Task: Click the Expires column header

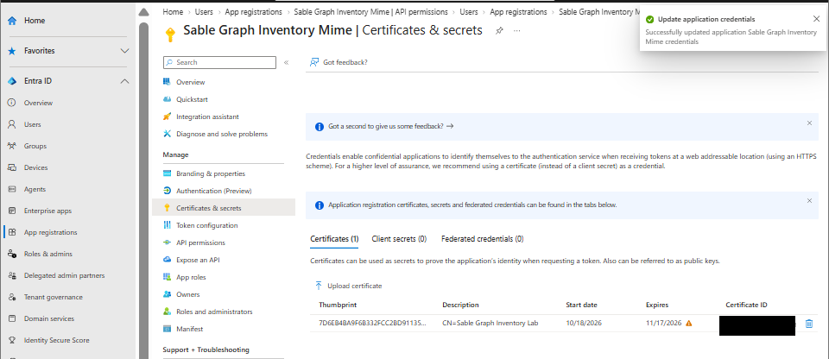Action: [657, 305]
